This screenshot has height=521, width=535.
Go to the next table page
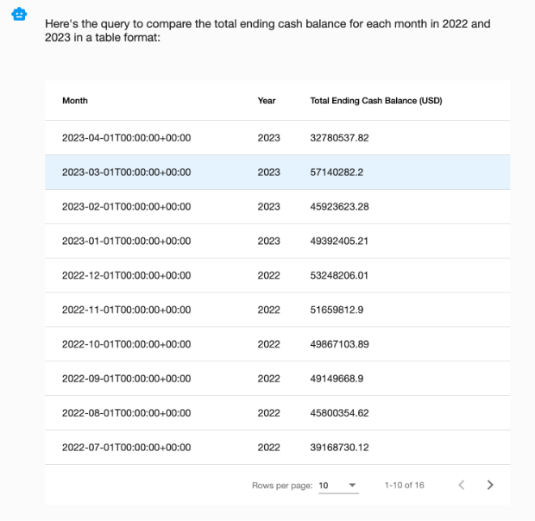click(490, 485)
